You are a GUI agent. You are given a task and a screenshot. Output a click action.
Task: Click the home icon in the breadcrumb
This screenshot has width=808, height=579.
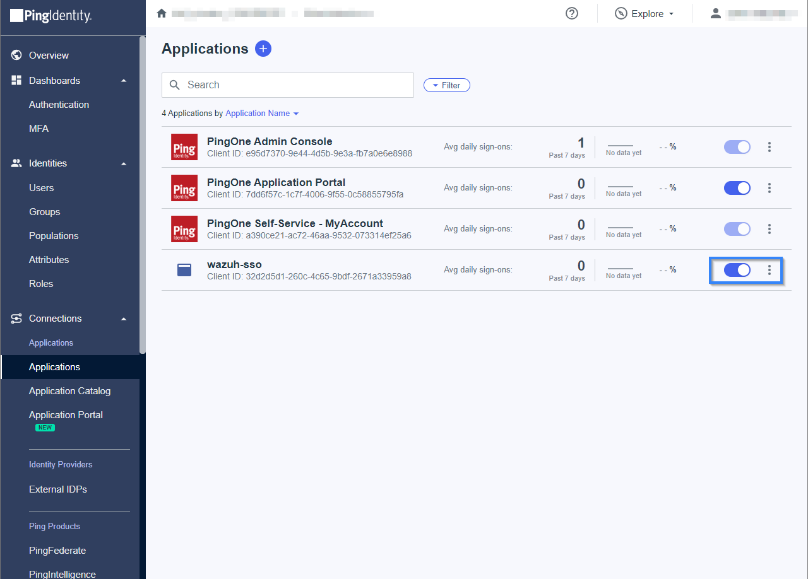pyautogui.click(x=162, y=13)
